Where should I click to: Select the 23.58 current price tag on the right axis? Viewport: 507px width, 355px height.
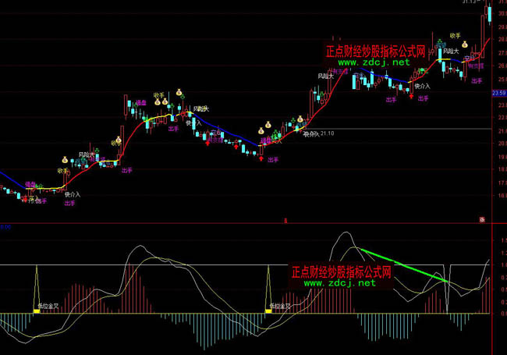[x=499, y=94]
